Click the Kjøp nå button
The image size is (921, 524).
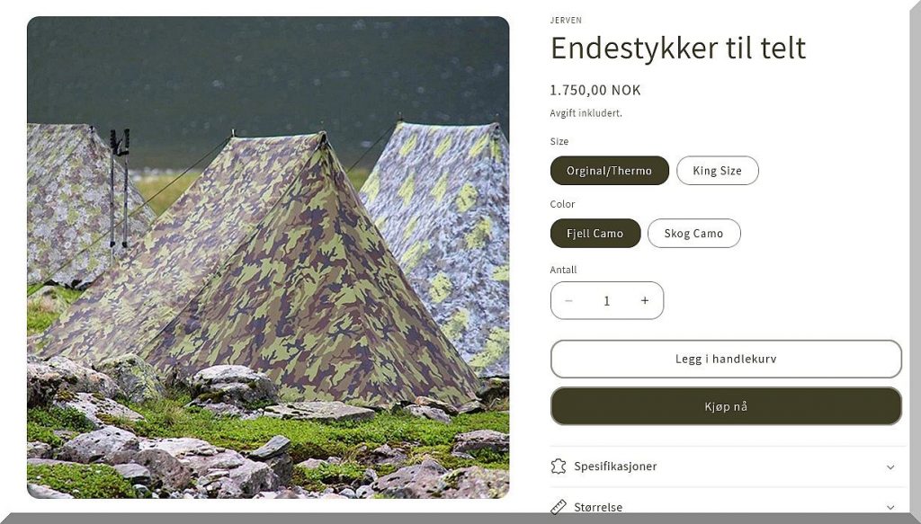point(726,406)
